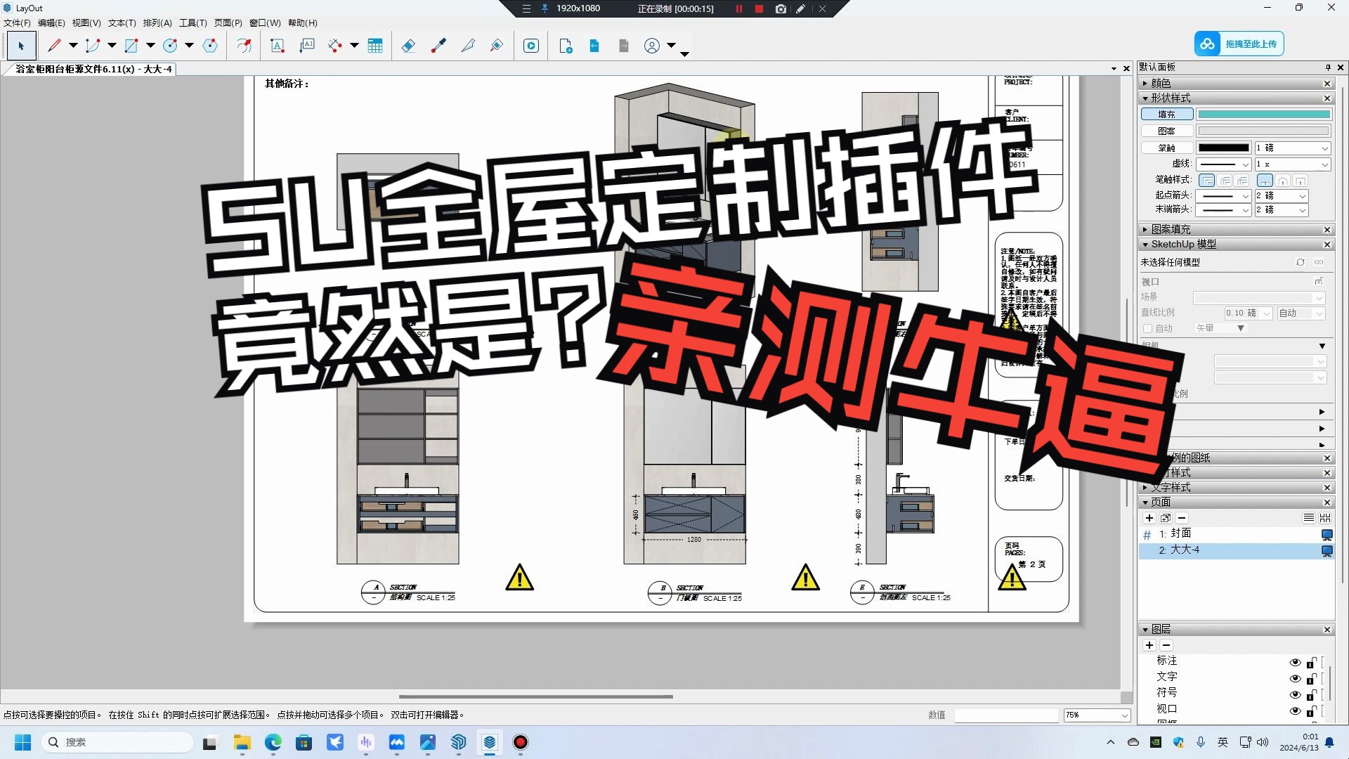Select page 2: 大大-4
Viewport: 1349px width, 759px height.
[1237, 550]
